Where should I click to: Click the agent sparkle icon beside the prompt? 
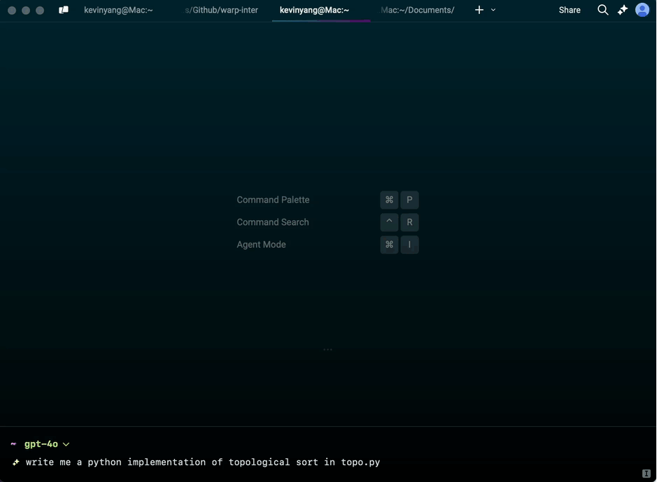(15, 462)
